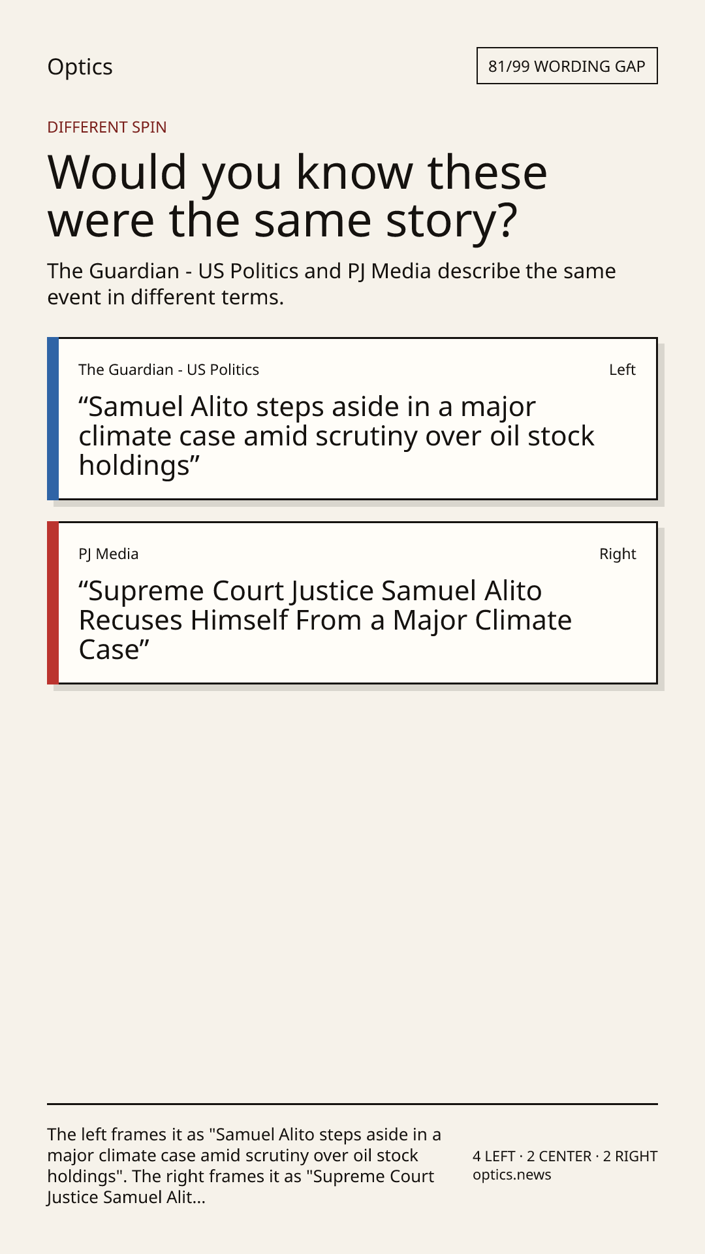Click the Optics logo text

[x=80, y=67]
